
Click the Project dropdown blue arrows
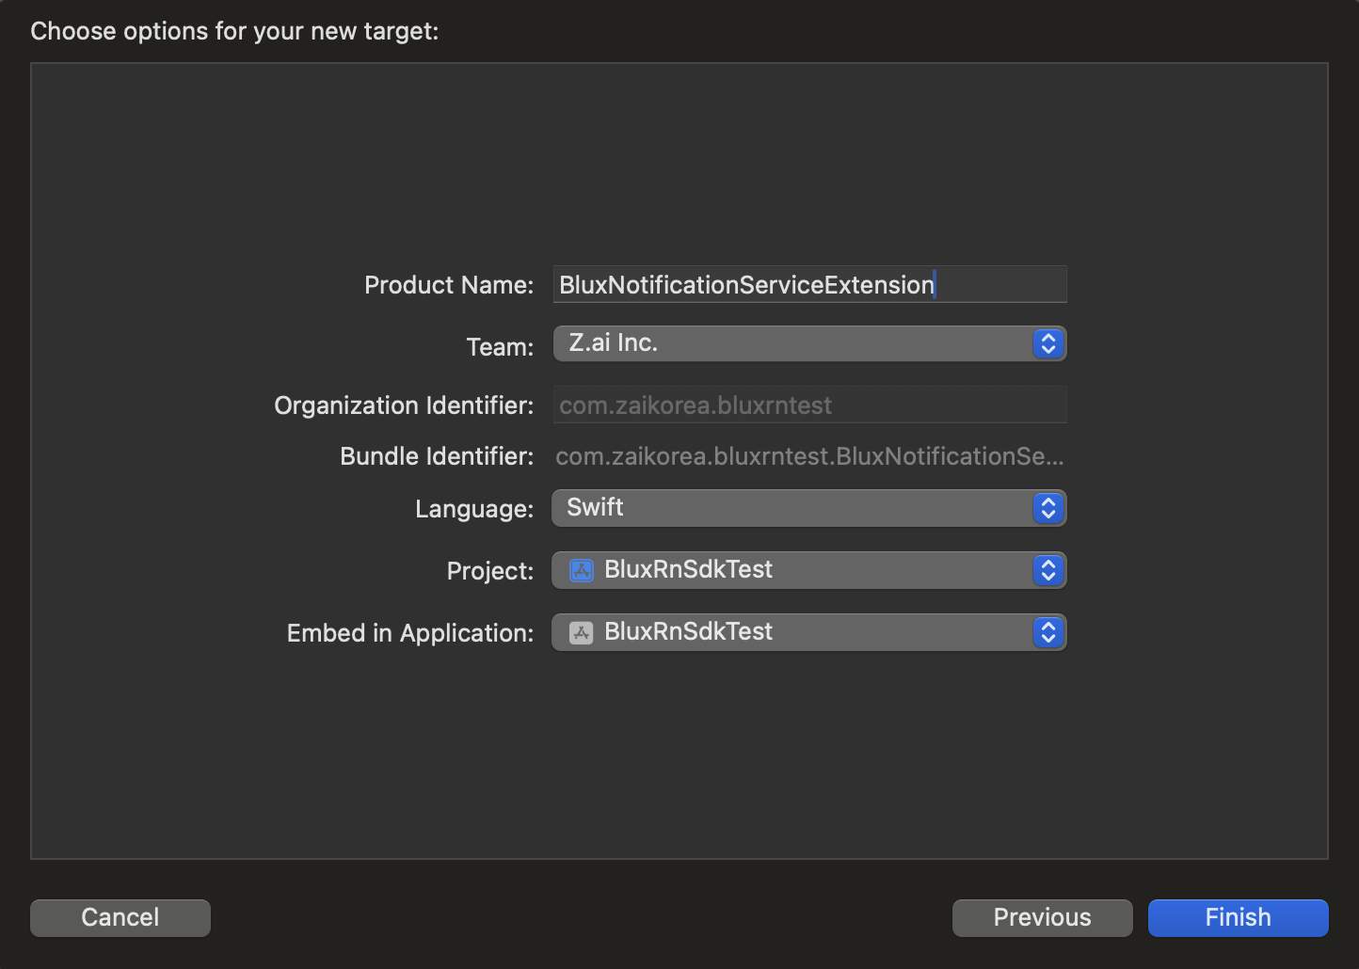pyautogui.click(x=1048, y=570)
